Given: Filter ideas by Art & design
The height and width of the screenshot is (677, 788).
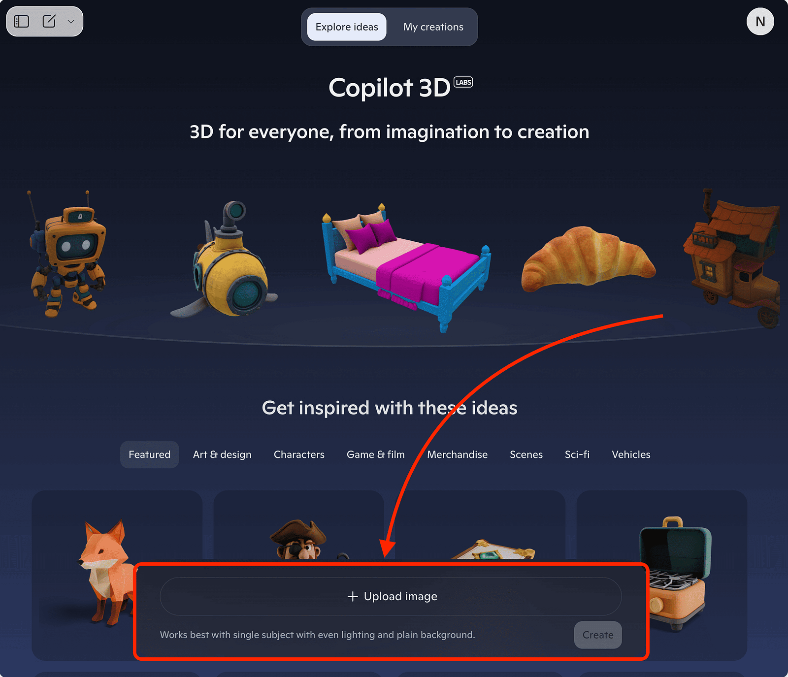Looking at the screenshot, I should (222, 454).
